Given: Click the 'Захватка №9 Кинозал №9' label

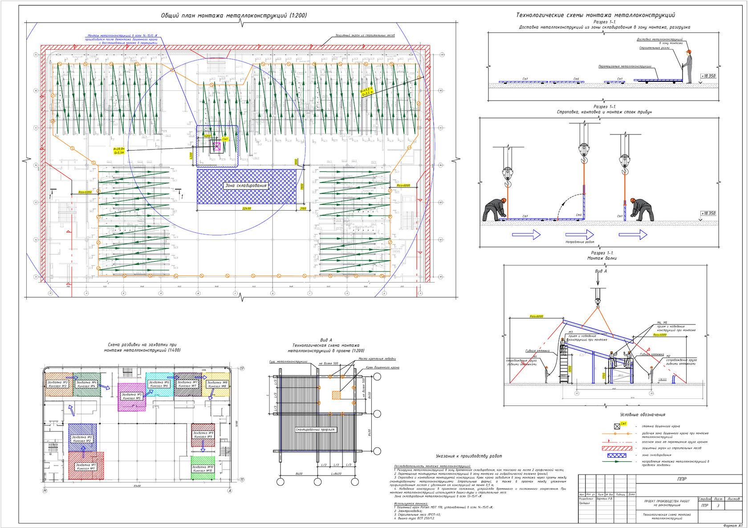Looking at the screenshot, I should [x=203, y=435].
